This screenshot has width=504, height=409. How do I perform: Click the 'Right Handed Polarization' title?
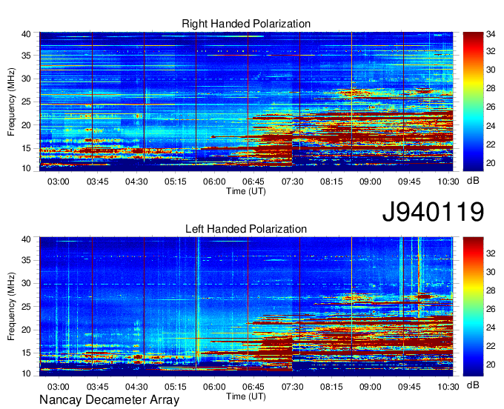246,24
